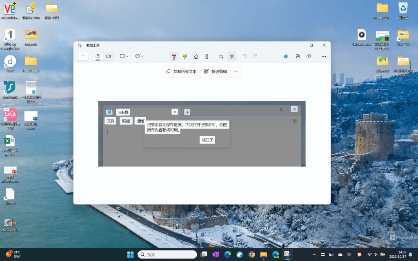
Task: Click text line 记事本自动保存进度 in snip
Action: pos(187,125)
